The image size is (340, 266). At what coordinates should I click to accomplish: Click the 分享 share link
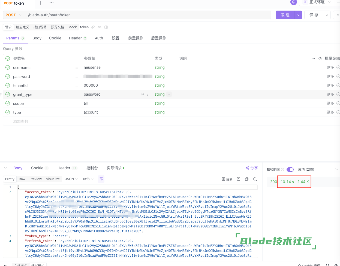pos(252,168)
